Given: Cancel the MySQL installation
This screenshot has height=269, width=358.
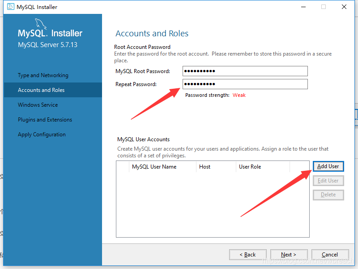Looking at the screenshot, I should (x=330, y=255).
